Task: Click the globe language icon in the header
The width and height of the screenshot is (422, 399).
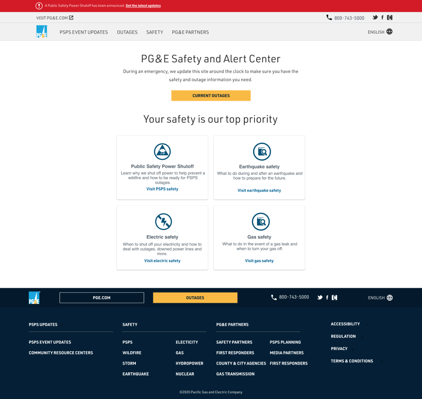Action: click(389, 32)
